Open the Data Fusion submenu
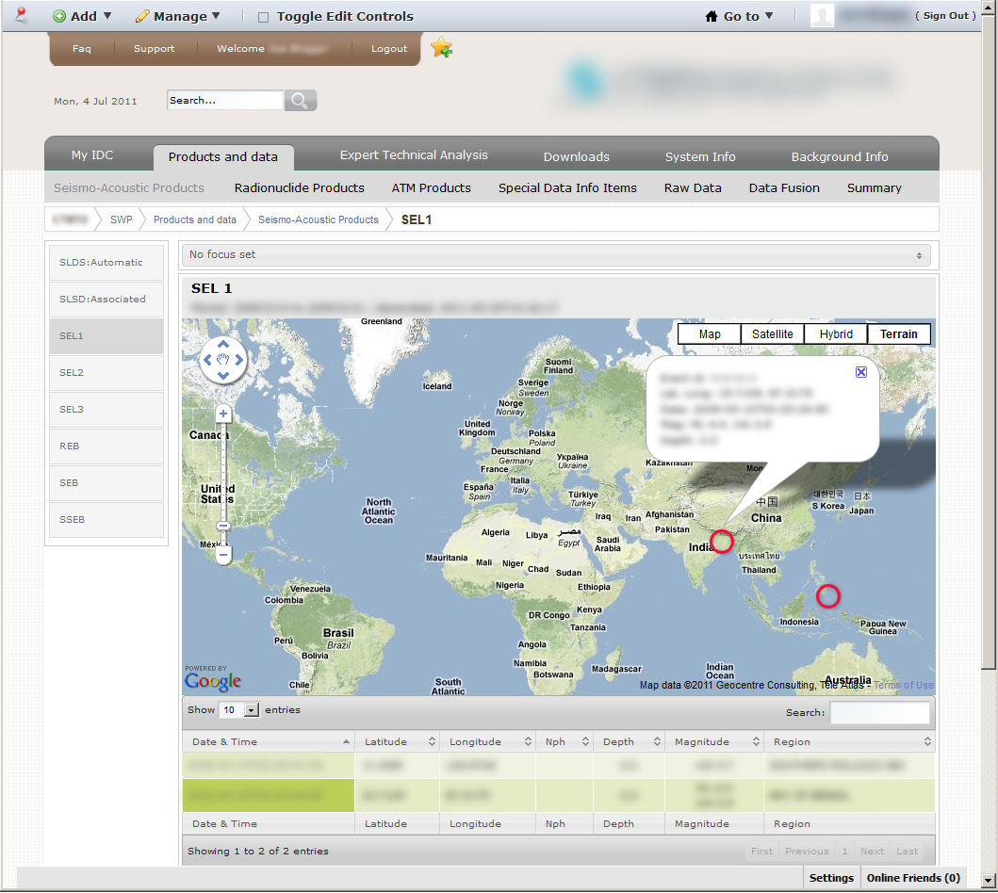This screenshot has width=998, height=893. pyautogui.click(x=784, y=188)
